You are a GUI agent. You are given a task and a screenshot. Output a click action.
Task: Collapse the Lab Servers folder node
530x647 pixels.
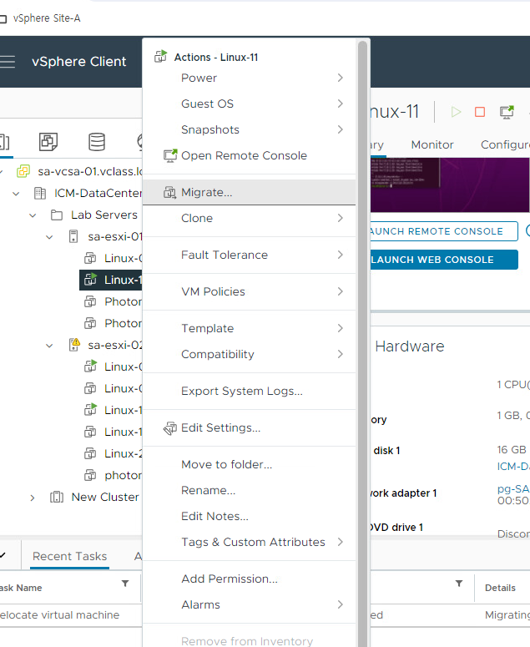tap(33, 215)
